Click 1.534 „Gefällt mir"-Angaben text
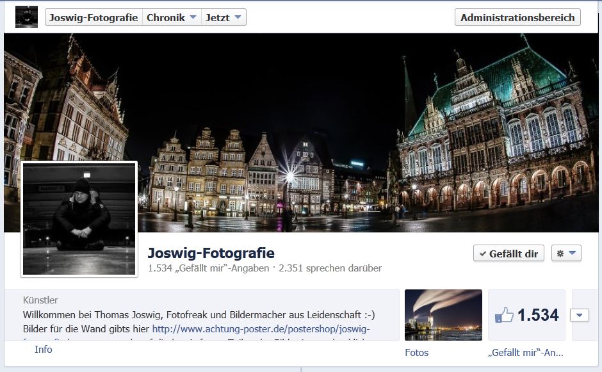 coord(209,268)
